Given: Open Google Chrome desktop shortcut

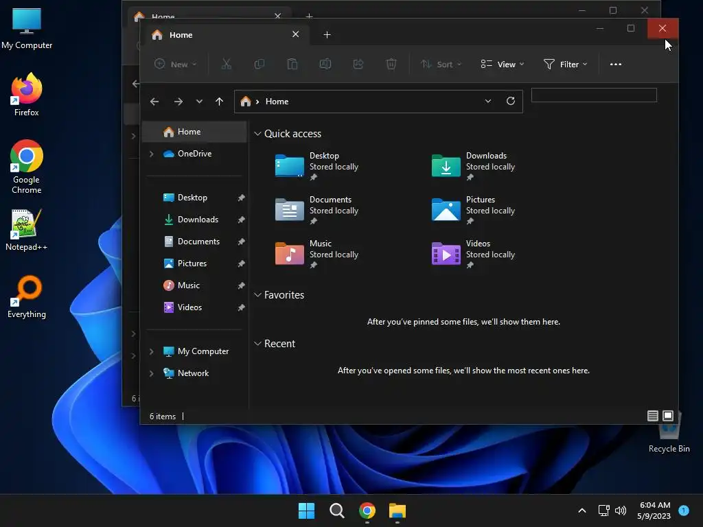Looking at the screenshot, I should pos(27,167).
